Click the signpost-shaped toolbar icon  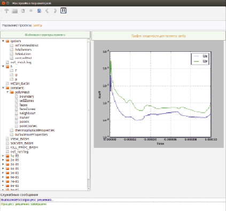(6, 11)
